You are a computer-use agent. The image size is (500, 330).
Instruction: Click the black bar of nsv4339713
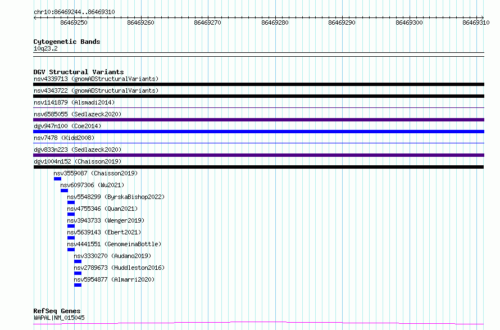(258, 84)
